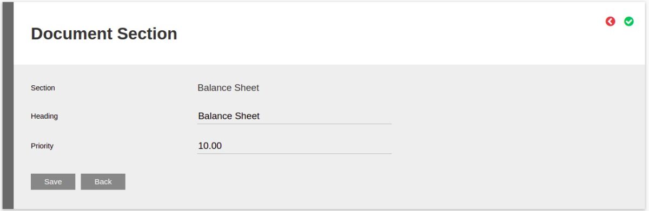
Task: Click the red back arrow icon
Action: point(611,22)
